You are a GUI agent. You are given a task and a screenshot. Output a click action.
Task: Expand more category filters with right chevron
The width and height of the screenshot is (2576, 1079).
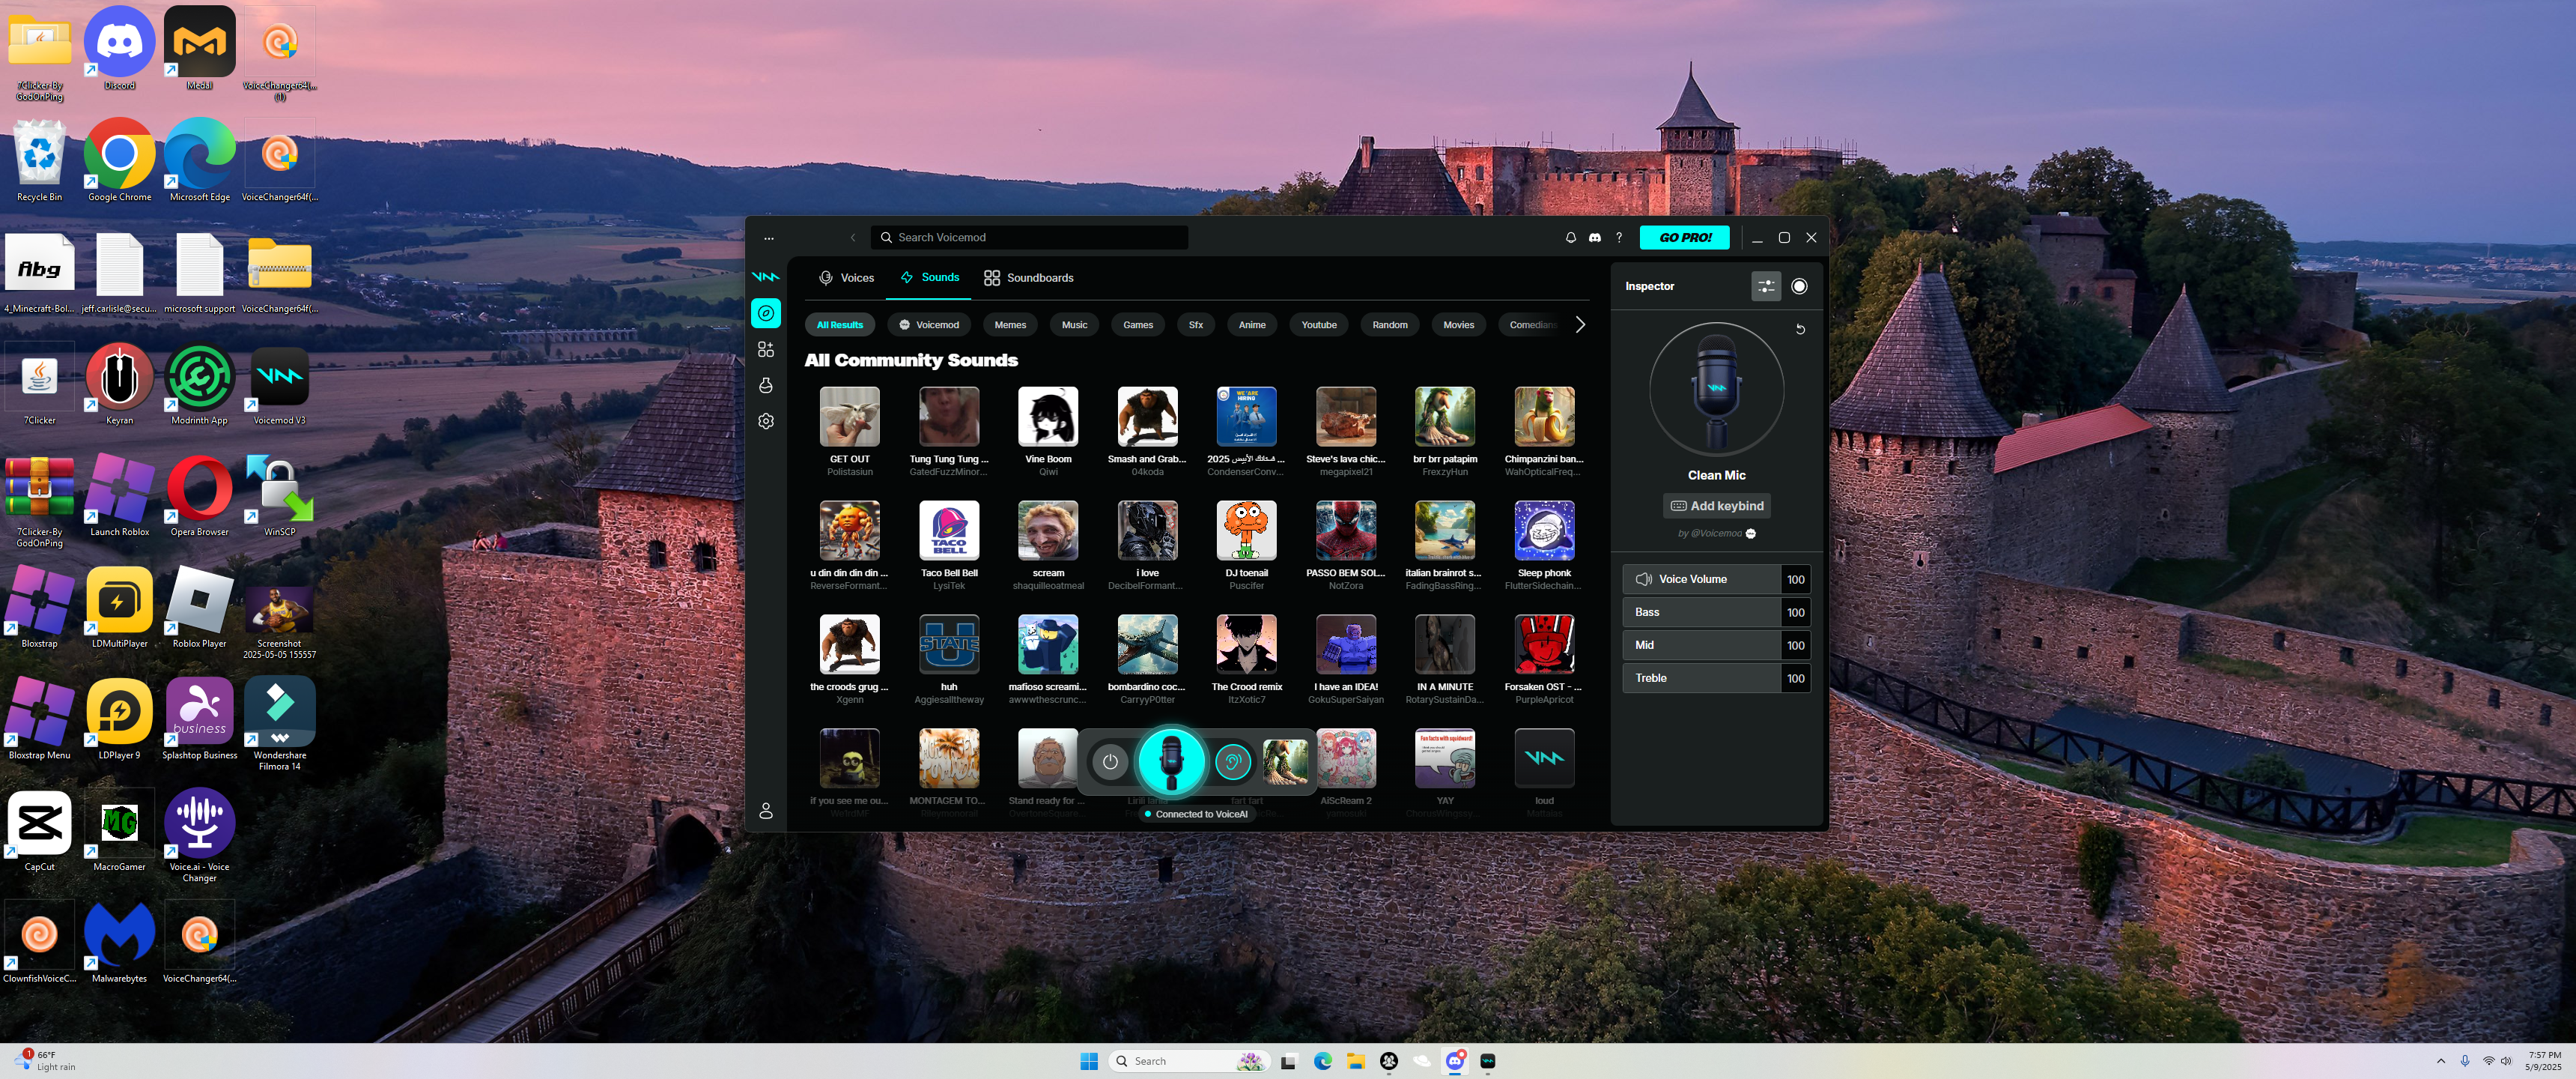point(1580,324)
